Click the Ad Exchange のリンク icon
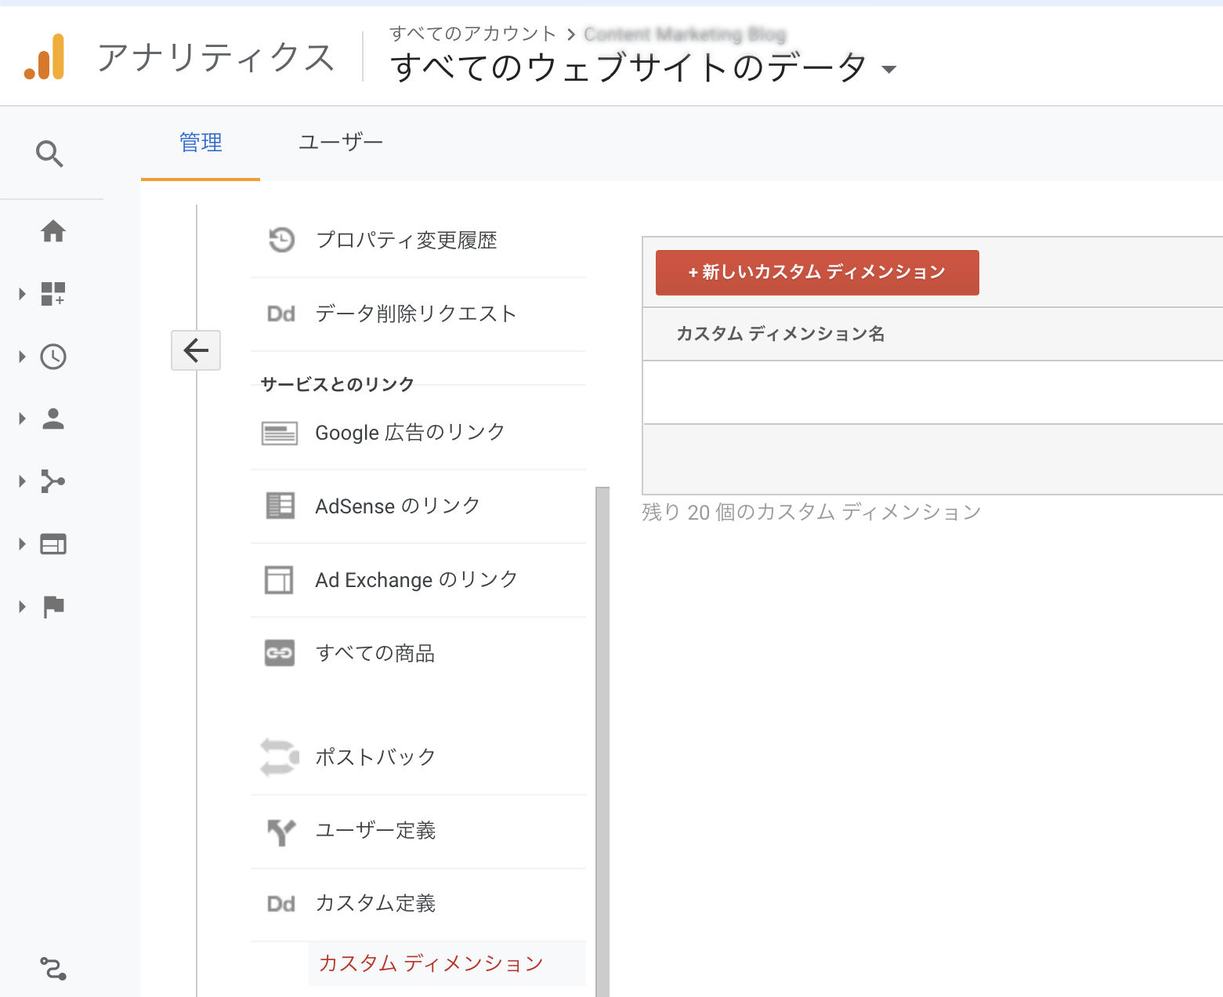The height and width of the screenshot is (997, 1223). coord(279,580)
